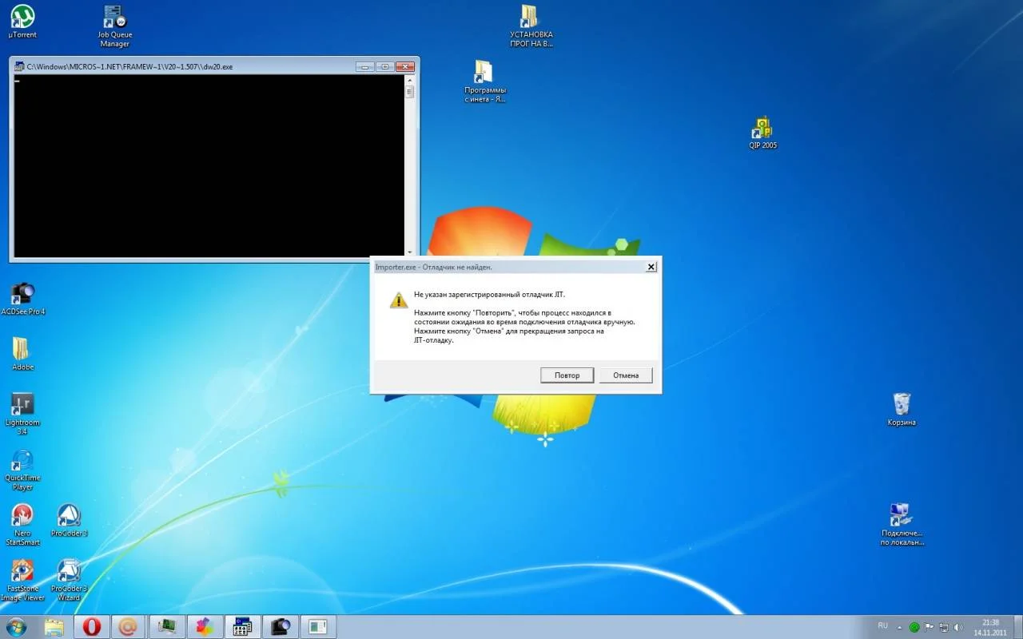Select the Корзина recycle bin icon
1023x639 pixels.
(902, 409)
